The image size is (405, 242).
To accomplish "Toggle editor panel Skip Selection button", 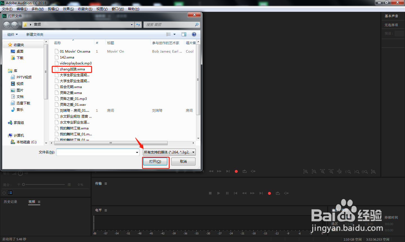I will 253,171.
